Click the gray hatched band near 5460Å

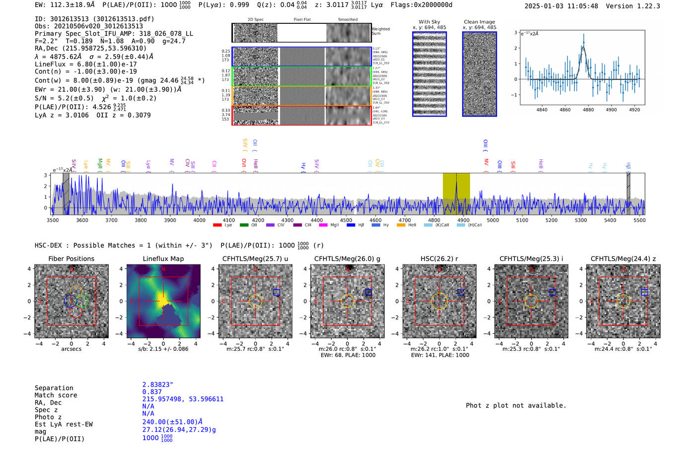[628, 194]
